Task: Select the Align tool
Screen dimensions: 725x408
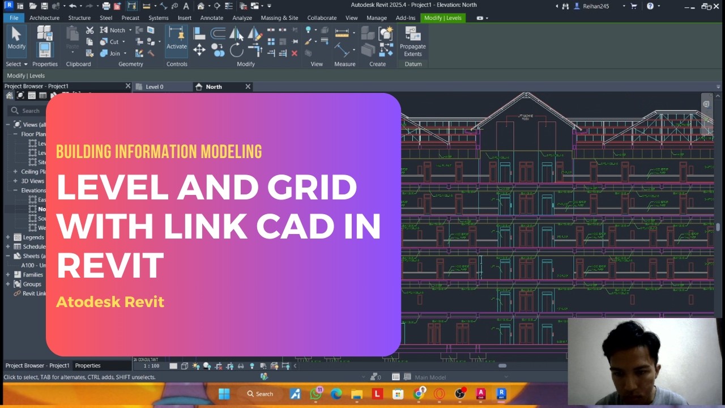Action: [x=199, y=33]
